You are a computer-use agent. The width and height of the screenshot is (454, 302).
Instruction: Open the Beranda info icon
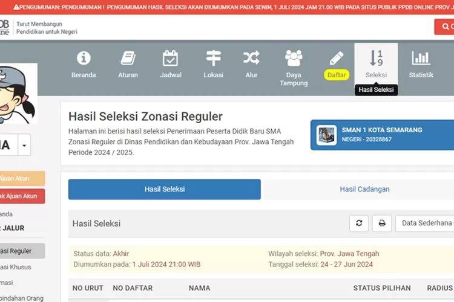[x=84, y=58]
